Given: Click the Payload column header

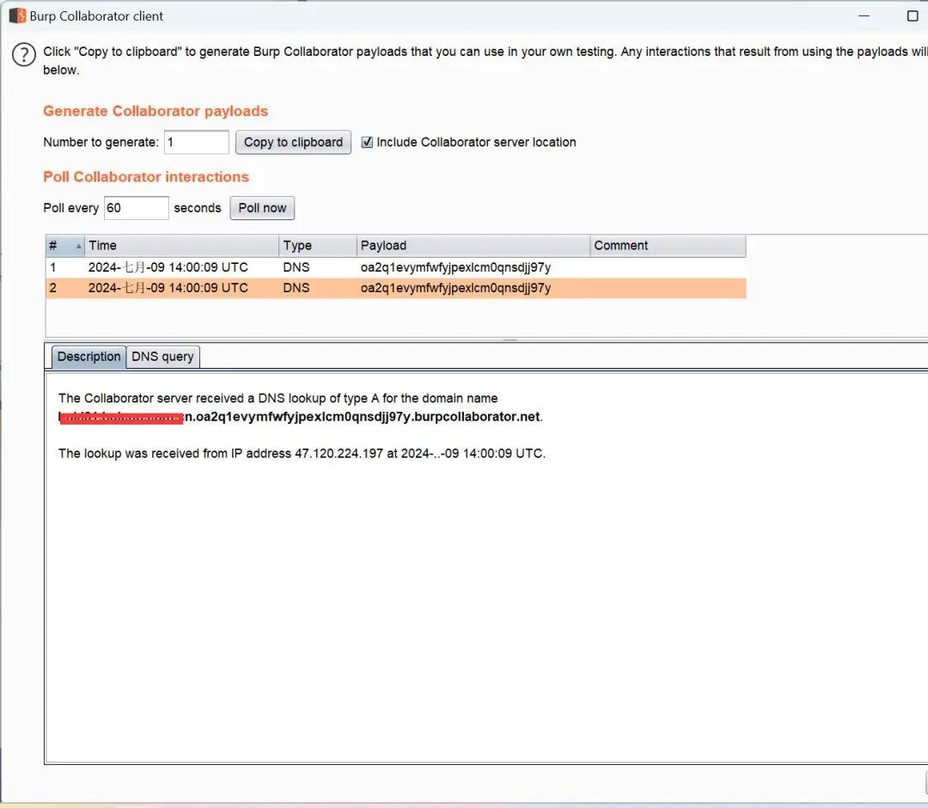Looking at the screenshot, I should (x=473, y=245).
